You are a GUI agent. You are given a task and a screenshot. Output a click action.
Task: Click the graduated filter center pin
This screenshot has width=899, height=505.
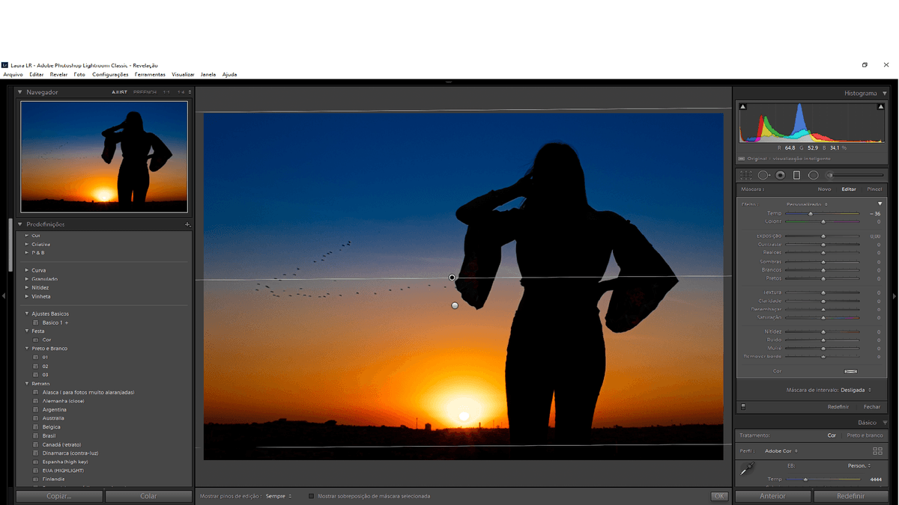[x=452, y=278]
